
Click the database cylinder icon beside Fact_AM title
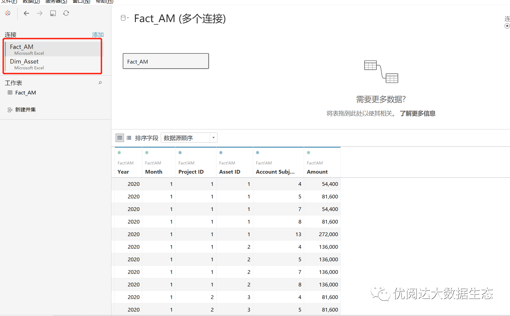point(123,18)
